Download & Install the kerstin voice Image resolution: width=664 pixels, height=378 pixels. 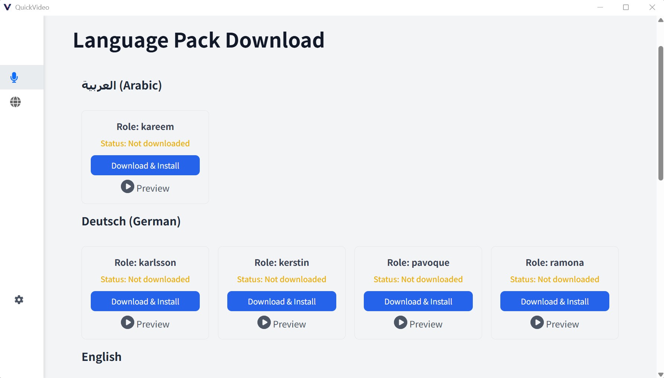[282, 301]
